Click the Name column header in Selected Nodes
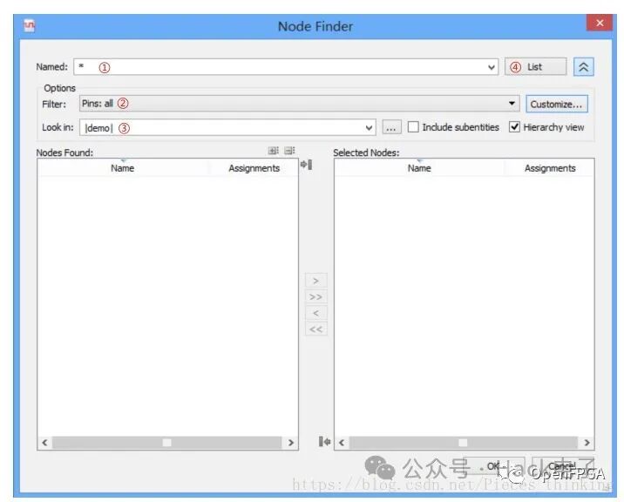Image resolution: width=624 pixels, height=502 pixels. [419, 168]
